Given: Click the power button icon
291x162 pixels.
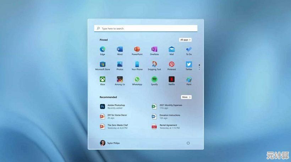Looking at the screenshot, I should pos(188,143).
